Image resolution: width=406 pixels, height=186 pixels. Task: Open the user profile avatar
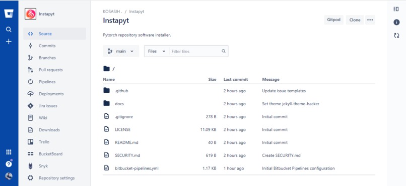(9, 176)
